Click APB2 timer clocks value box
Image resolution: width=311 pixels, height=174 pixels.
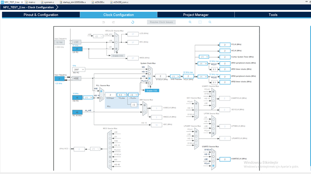[225, 82]
